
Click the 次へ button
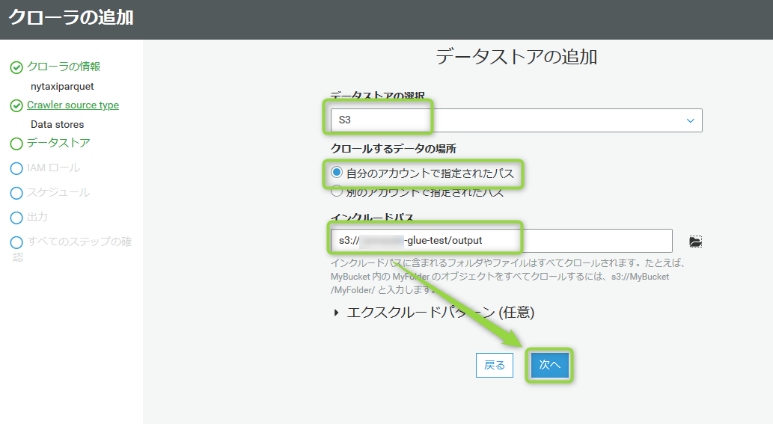click(550, 365)
